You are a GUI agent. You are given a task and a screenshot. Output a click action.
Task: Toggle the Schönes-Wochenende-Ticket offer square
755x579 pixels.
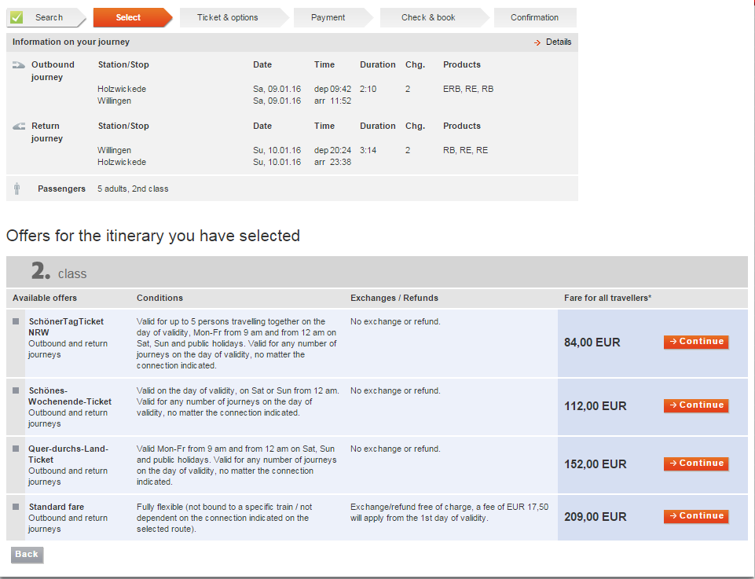(x=16, y=390)
